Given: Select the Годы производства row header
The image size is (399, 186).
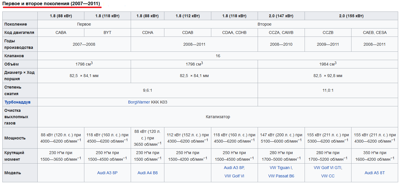Looking at the screenshot, I should [20, 44].
